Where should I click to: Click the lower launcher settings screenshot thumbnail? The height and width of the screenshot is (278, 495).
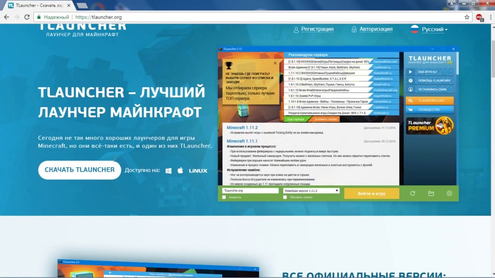158,269
